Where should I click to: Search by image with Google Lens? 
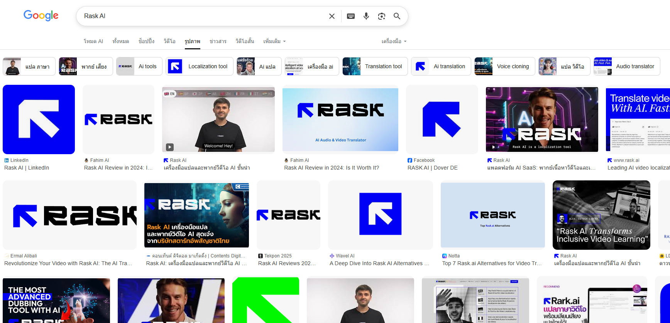click(x=382, y=16)
